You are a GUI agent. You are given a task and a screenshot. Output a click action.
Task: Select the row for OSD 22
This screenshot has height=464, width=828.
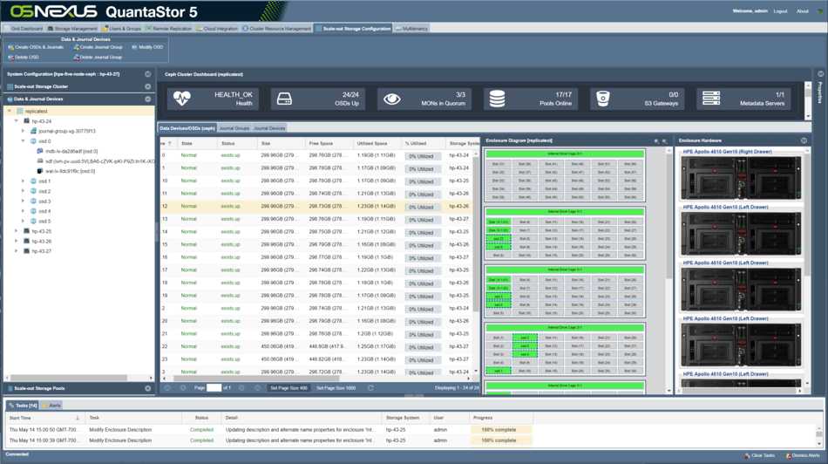tap(318, 346)
